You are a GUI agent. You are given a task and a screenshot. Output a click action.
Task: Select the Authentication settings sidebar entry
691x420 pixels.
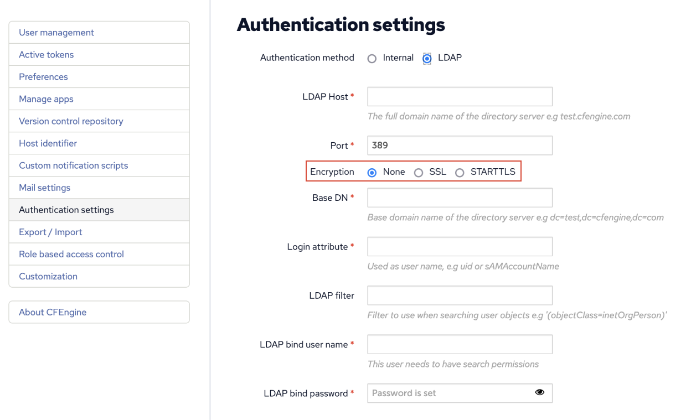coord(66,210)
